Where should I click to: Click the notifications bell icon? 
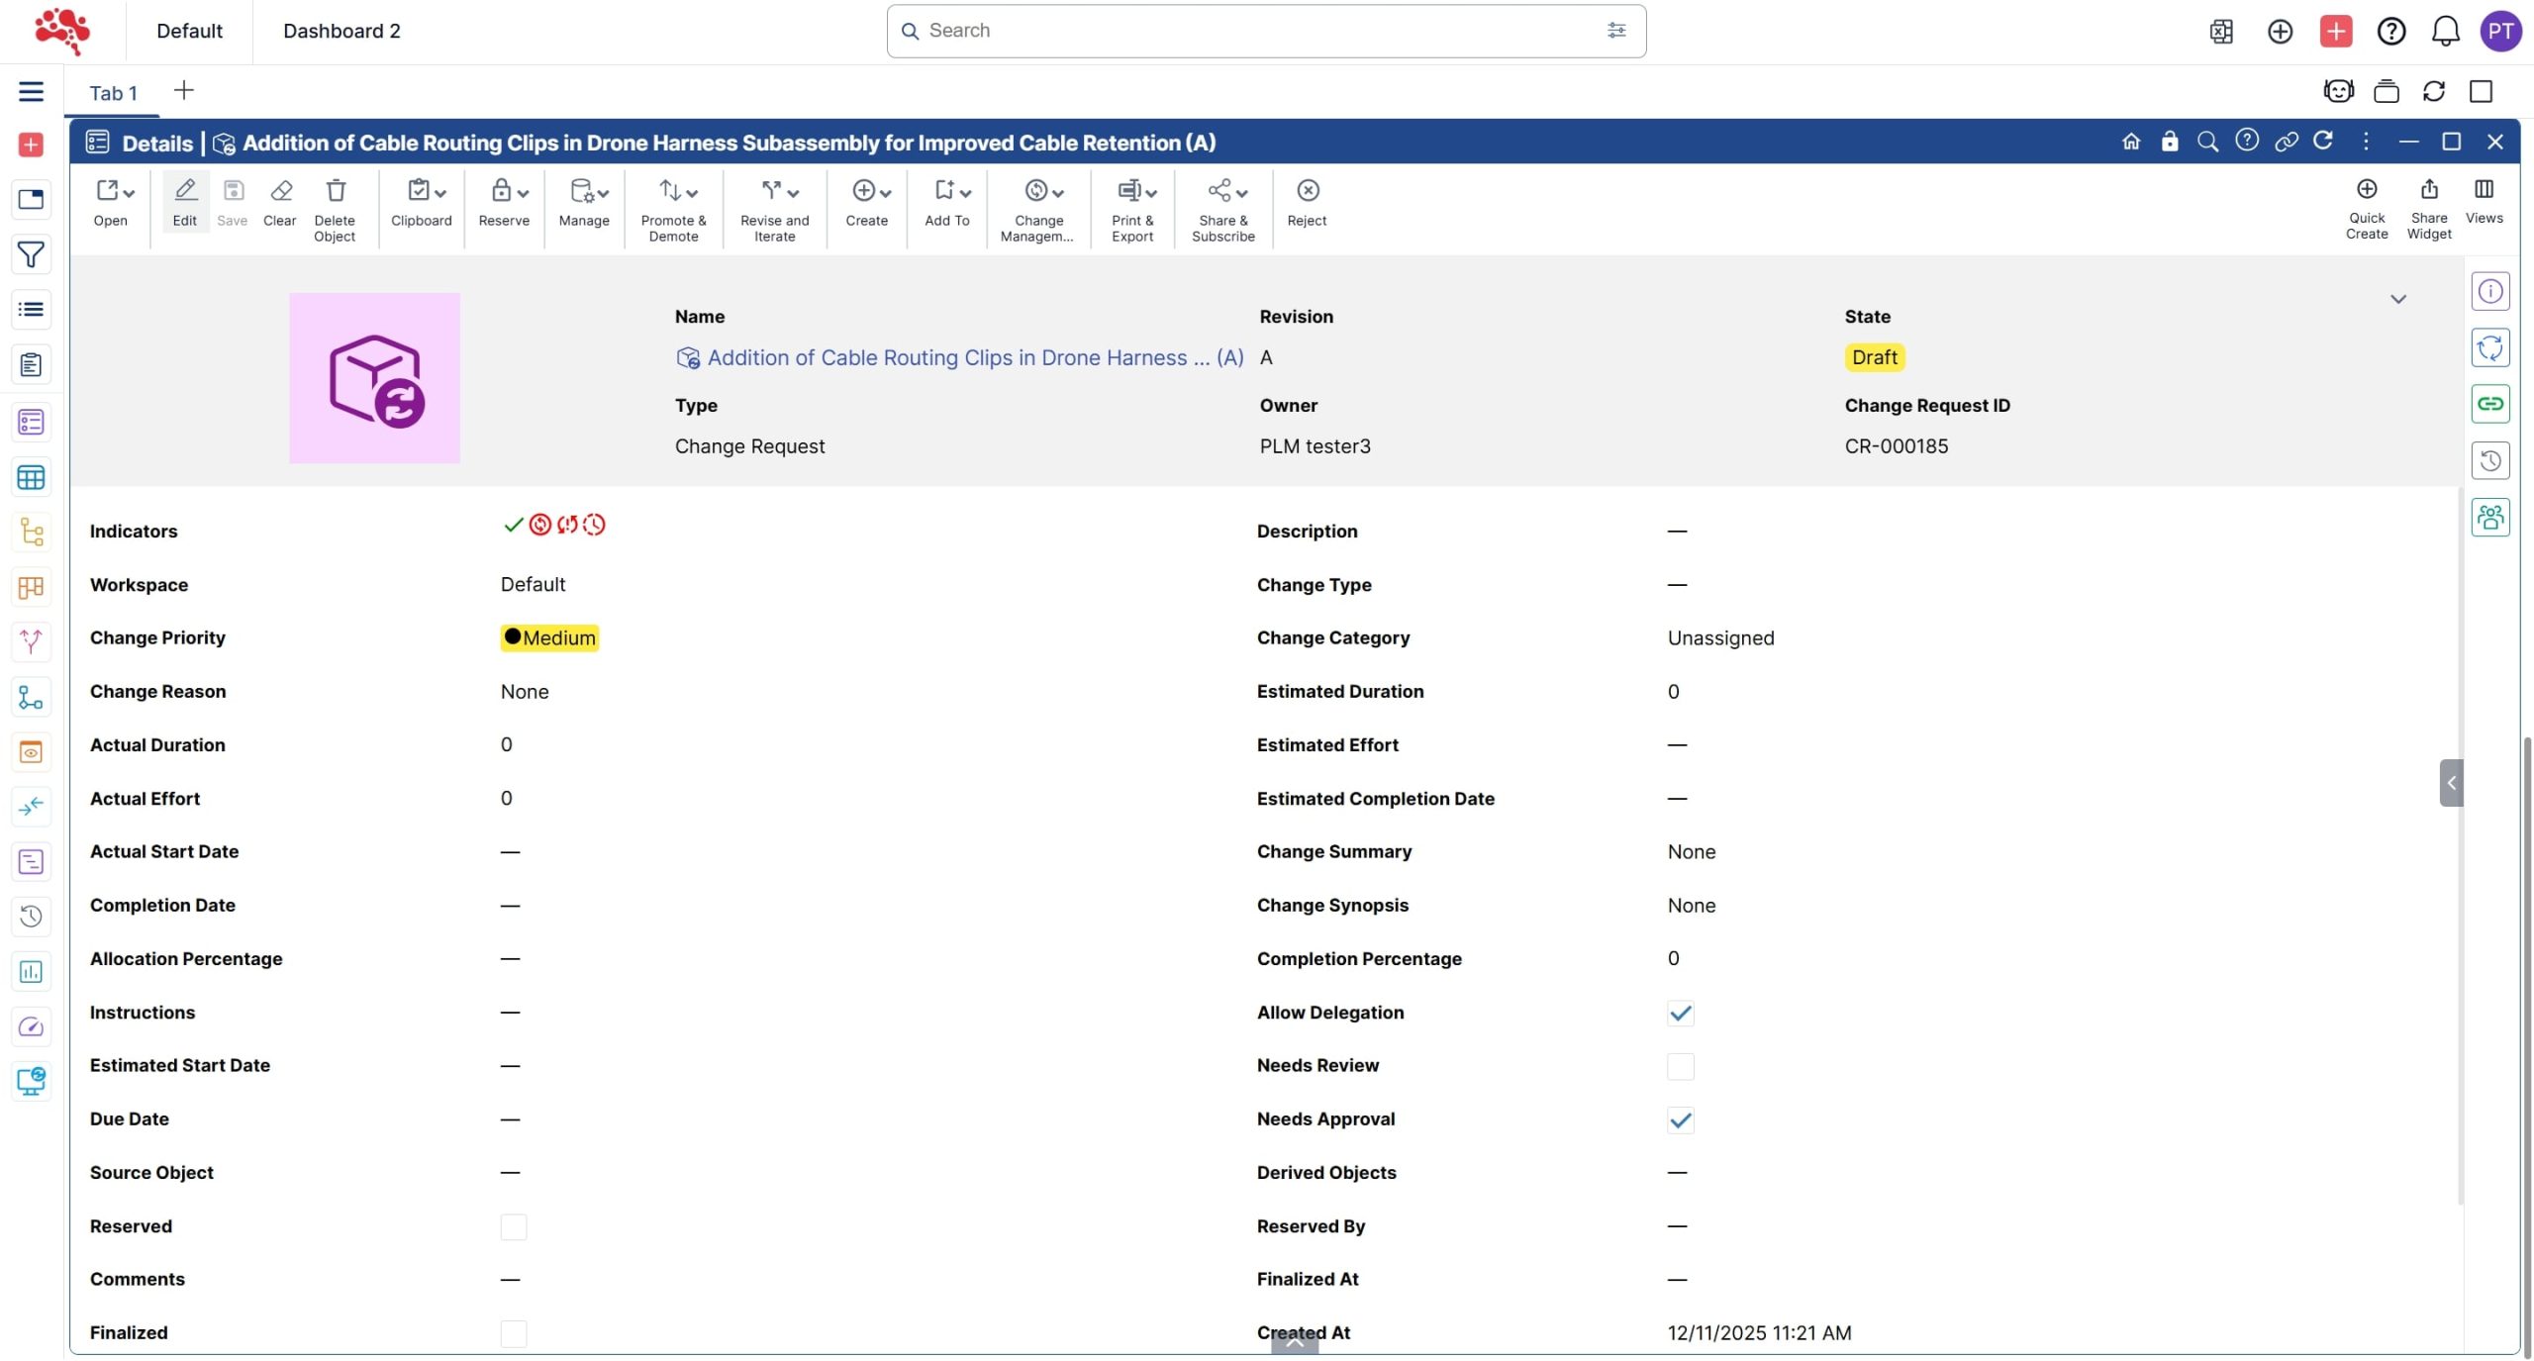[2445, 32]
